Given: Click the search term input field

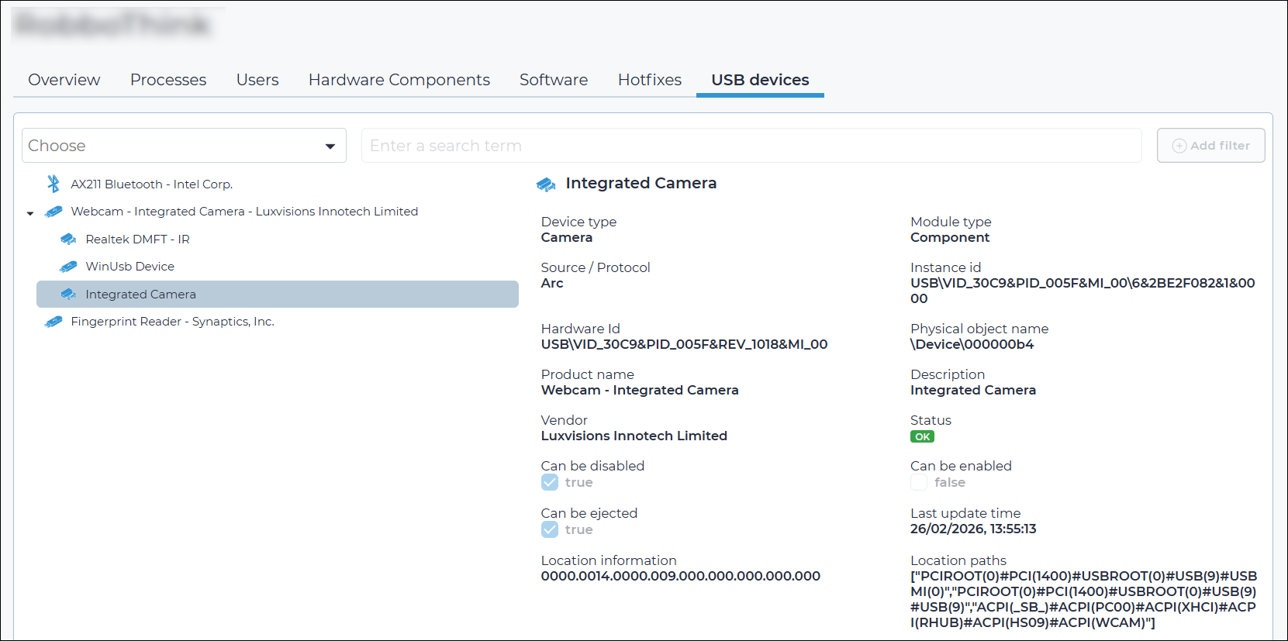Looking at the screenshot, I should (x=751, y=146).
